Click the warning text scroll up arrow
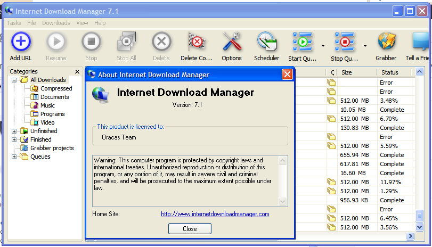 [283, 160]
